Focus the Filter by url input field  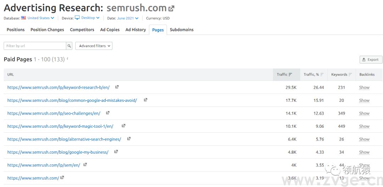pos(35,46)
